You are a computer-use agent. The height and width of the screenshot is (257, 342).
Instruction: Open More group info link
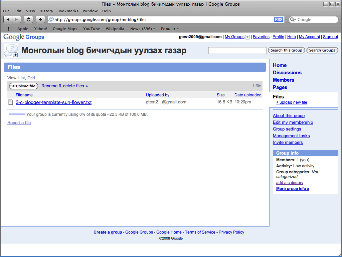(293, 189)
